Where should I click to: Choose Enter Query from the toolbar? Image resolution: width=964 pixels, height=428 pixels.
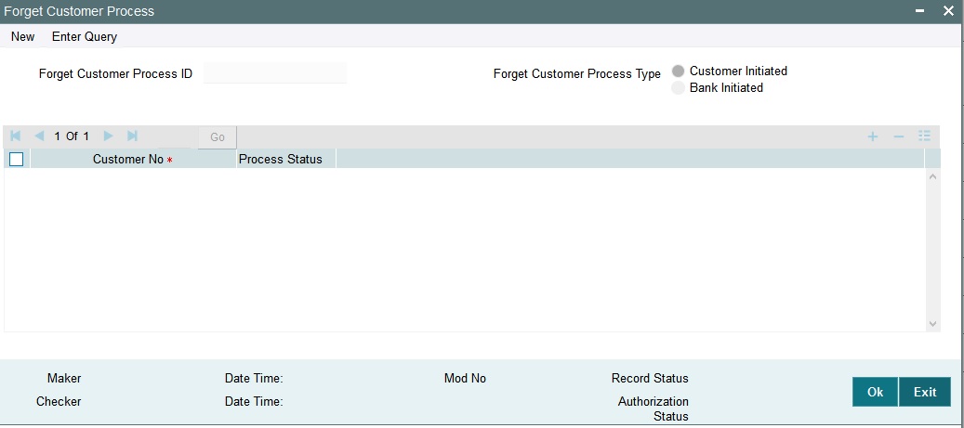coord(85,37)
